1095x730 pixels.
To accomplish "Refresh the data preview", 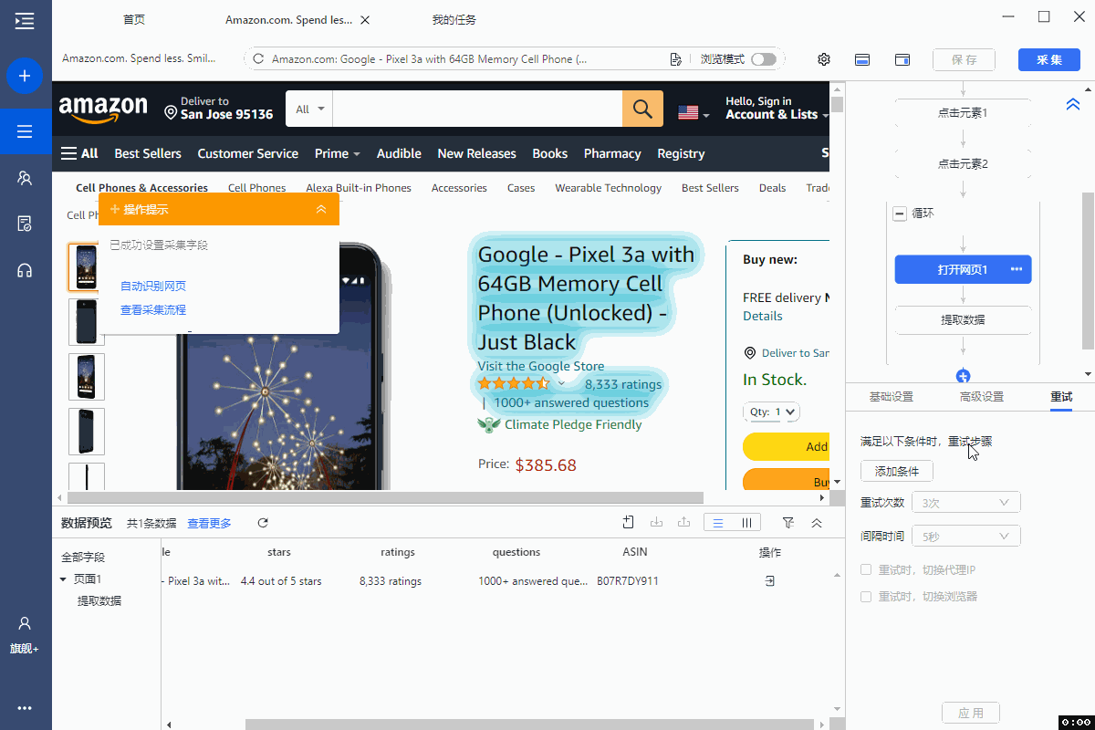I will click(263, 523).
